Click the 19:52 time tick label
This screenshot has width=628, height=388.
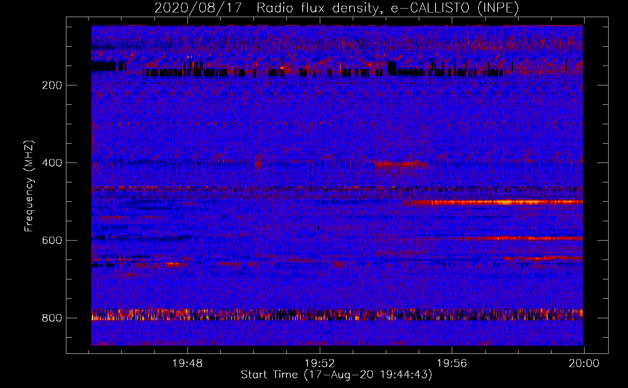coord(320,364)
